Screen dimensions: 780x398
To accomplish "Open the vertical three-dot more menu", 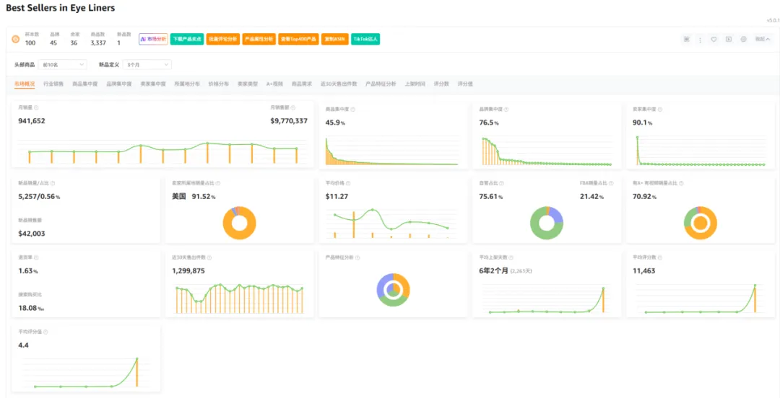I will tap(700, 39).
